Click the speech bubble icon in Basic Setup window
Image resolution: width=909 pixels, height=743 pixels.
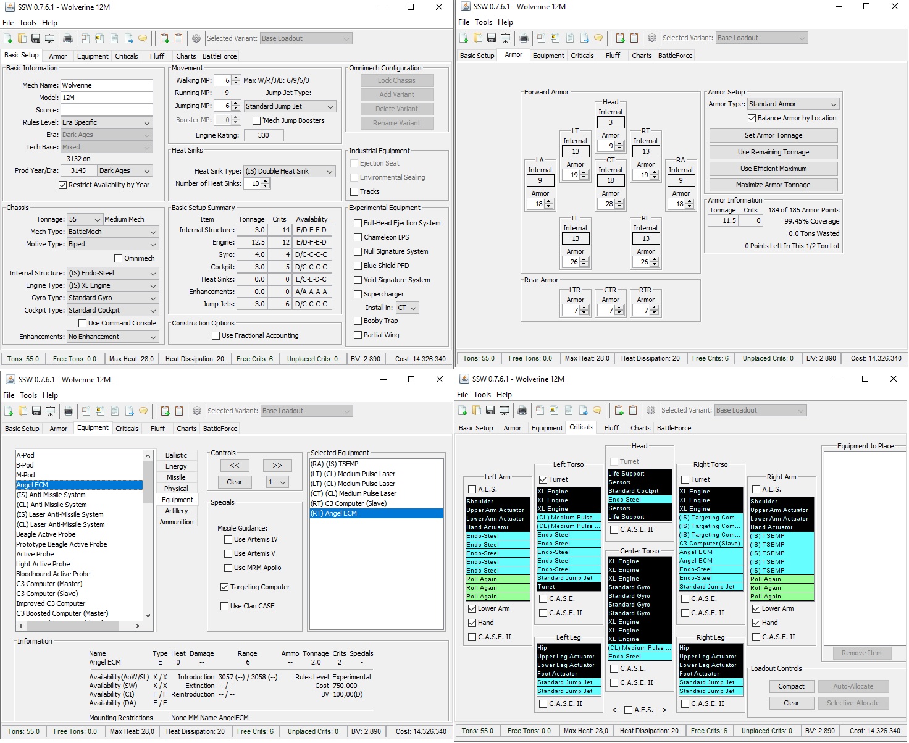[x=143, y=38]
